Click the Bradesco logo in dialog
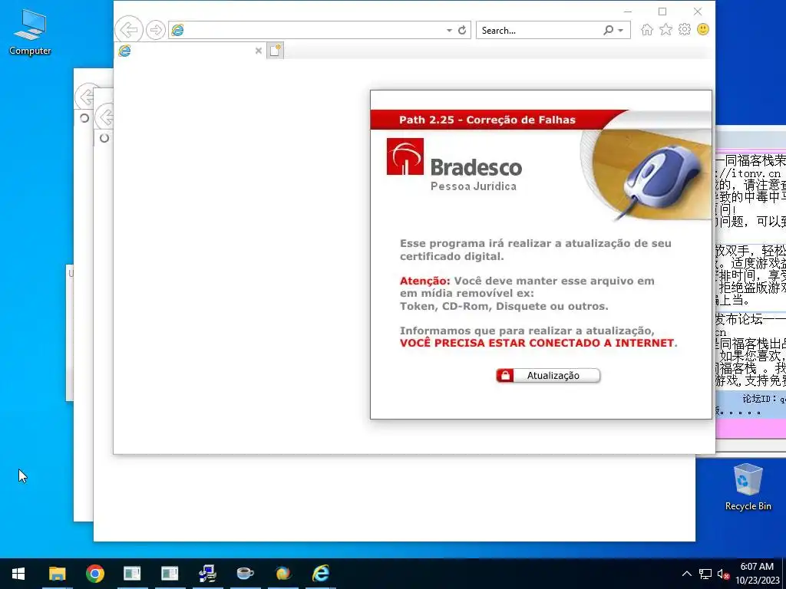 pyautogui.click(x=405, y=156)
